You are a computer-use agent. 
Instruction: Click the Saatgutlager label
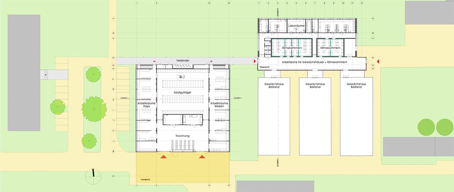[x=182, y=92]
